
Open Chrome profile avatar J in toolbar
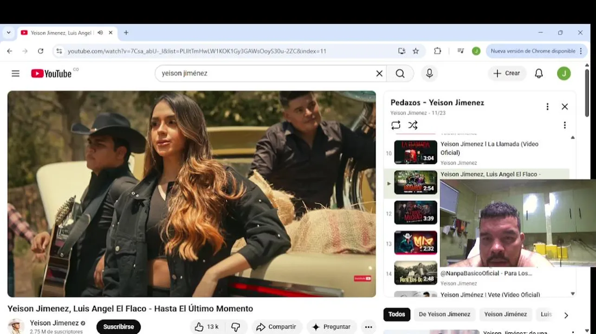(x=476, y=51)
